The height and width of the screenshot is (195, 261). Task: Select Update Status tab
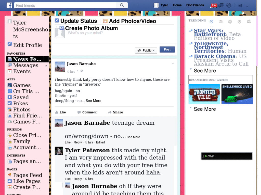coord(76,21)
